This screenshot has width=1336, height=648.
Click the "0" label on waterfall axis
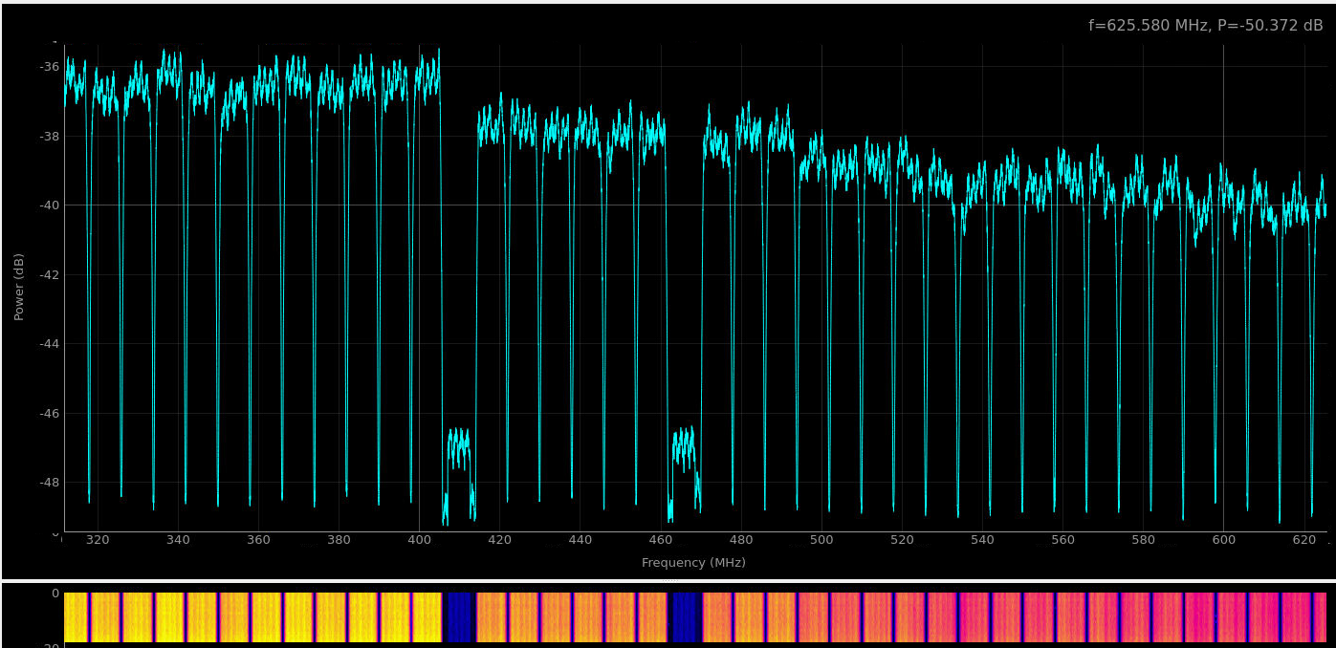point(55,594)
